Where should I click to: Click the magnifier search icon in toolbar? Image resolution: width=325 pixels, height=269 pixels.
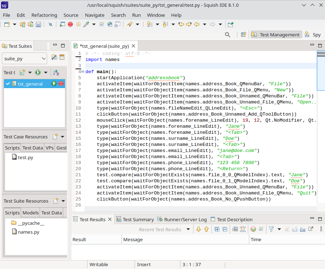click(227, 35)
